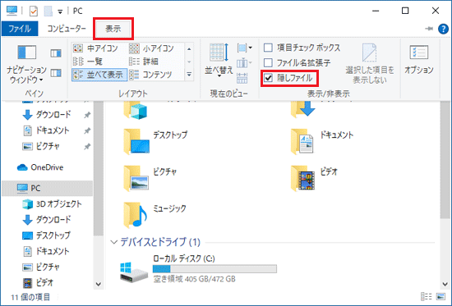This screenshot has height=306, width=452.
Task: Select ローカル ディスク (C:) drive
Action: (199, 269)
